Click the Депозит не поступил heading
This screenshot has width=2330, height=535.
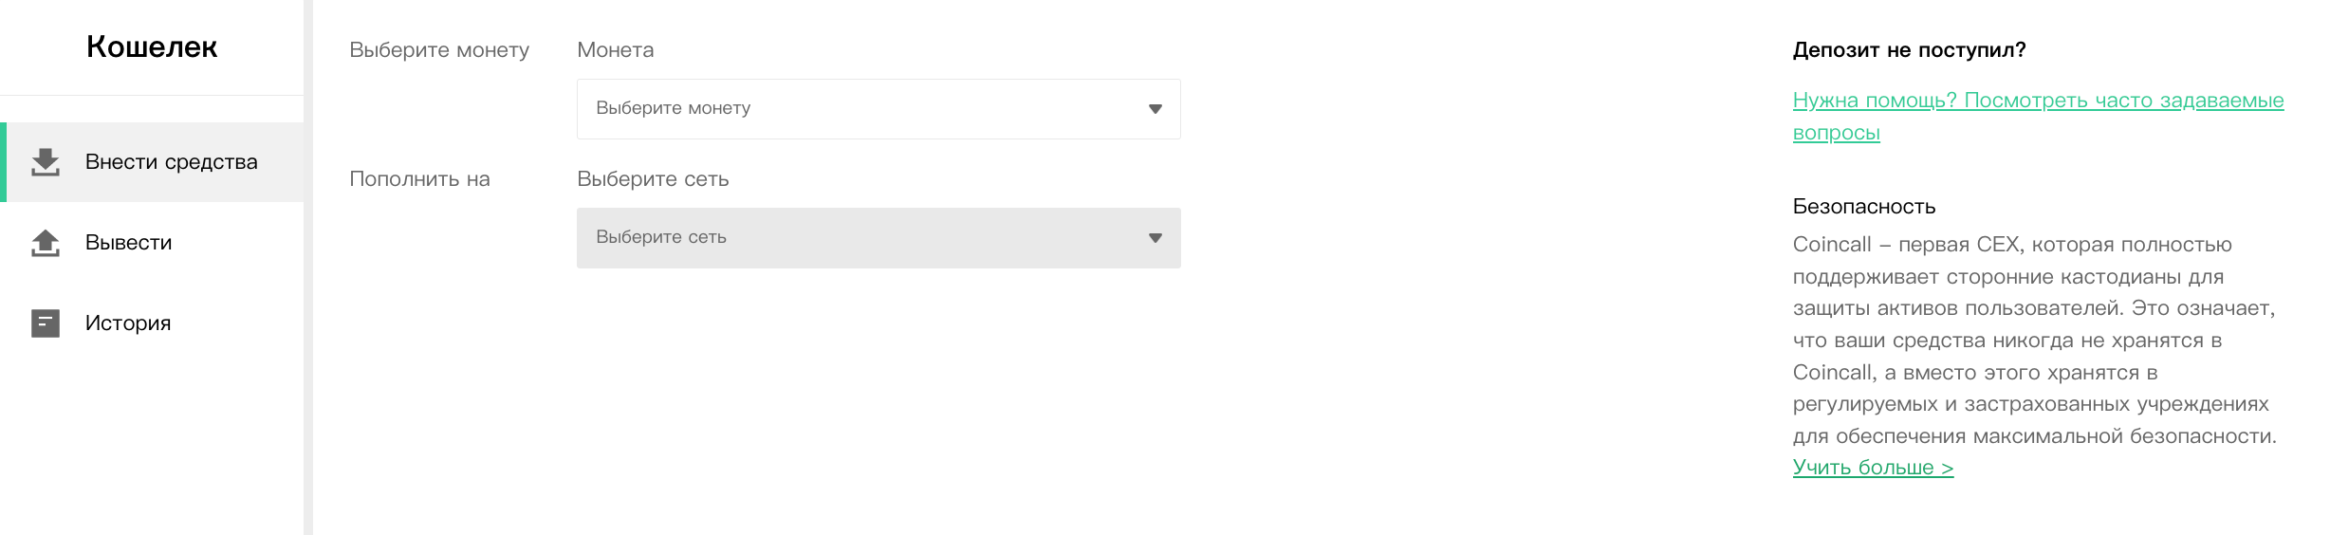[1909, 50]
